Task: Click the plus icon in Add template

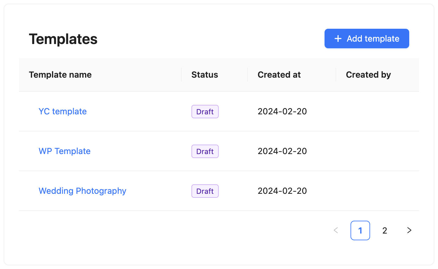Action: [x=338, y=39]
